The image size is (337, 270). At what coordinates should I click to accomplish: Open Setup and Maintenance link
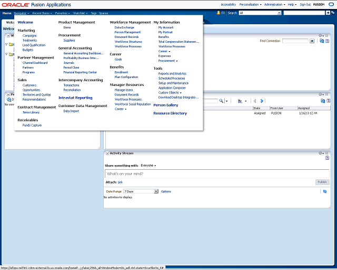click(x=173, y=83)
